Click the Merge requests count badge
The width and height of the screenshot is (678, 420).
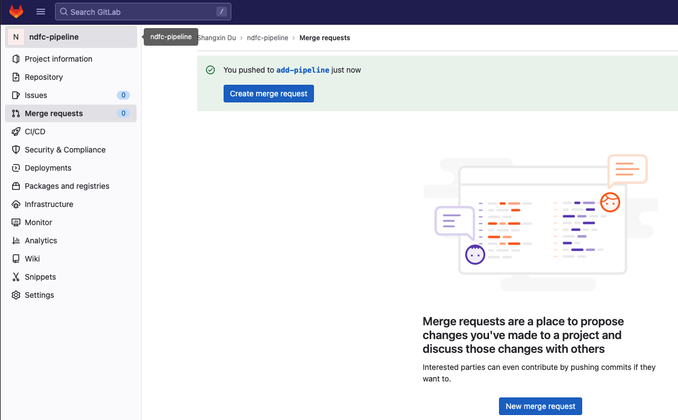[123, 113]
